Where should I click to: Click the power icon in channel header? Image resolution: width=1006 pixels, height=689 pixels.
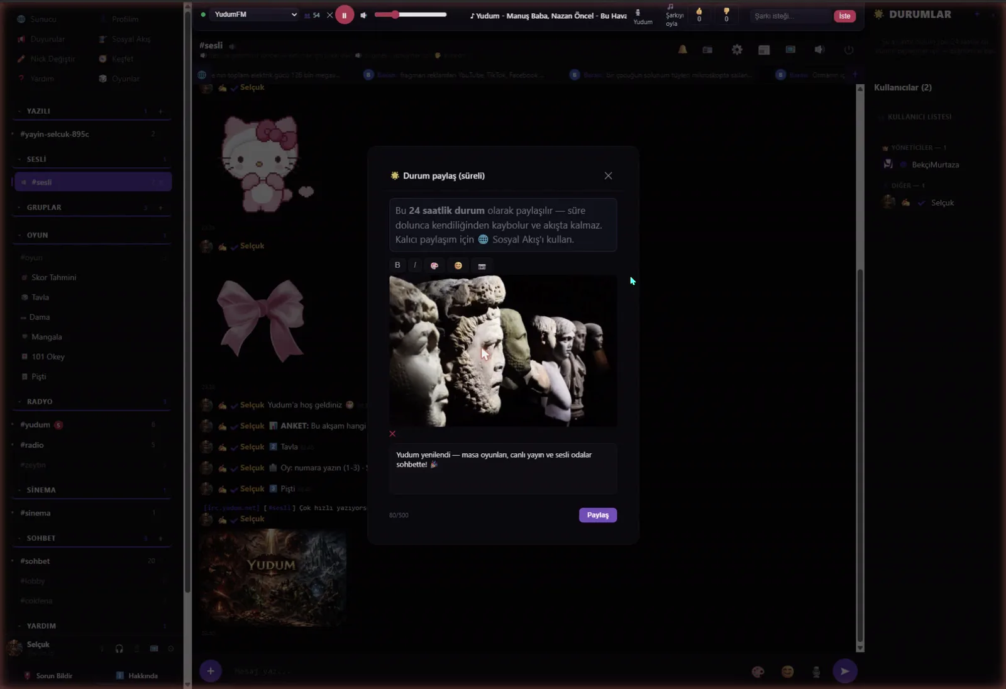tap(849, 50)
